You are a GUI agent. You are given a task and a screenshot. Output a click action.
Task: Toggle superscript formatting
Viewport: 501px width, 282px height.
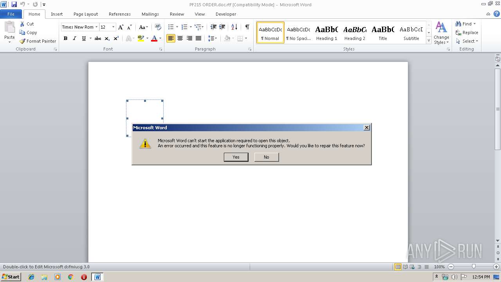click(x=116, y=38)
